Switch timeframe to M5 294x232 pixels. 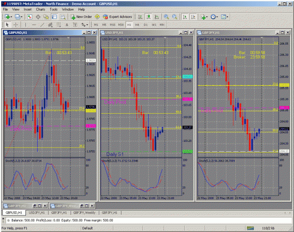[x=104, y=25]
